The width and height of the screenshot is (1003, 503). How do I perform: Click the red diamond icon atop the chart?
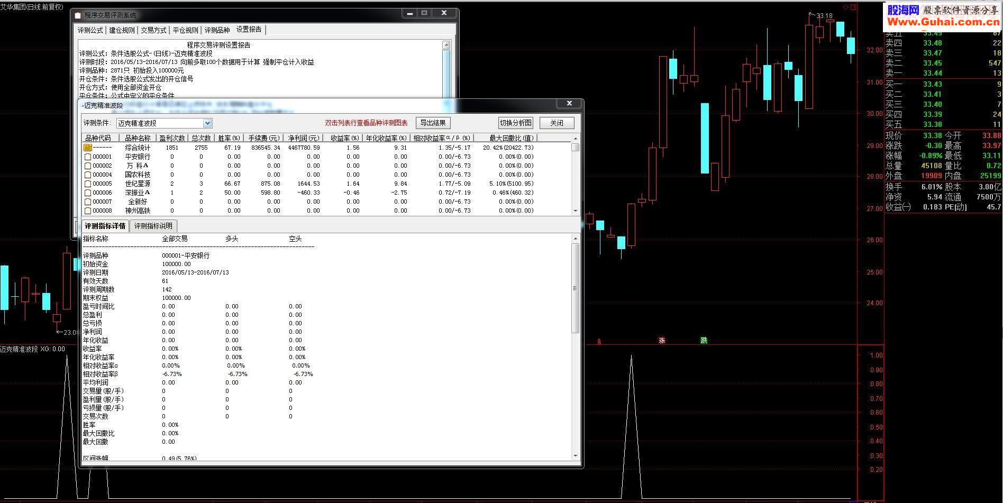[845, 7]
